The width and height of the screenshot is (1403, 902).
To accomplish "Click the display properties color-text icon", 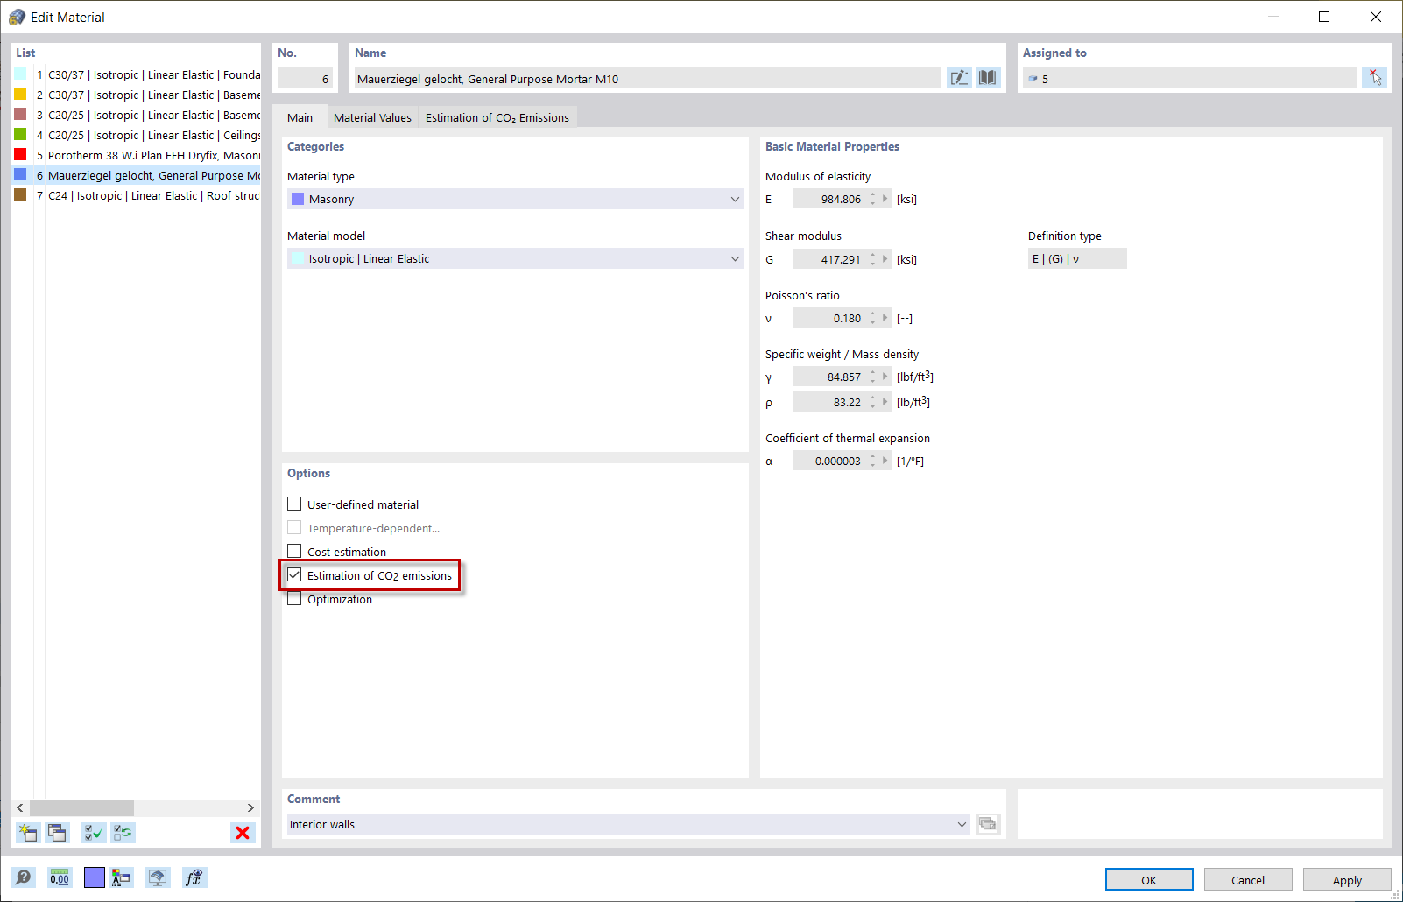I will pyautogui.click(x=121, y=877).
